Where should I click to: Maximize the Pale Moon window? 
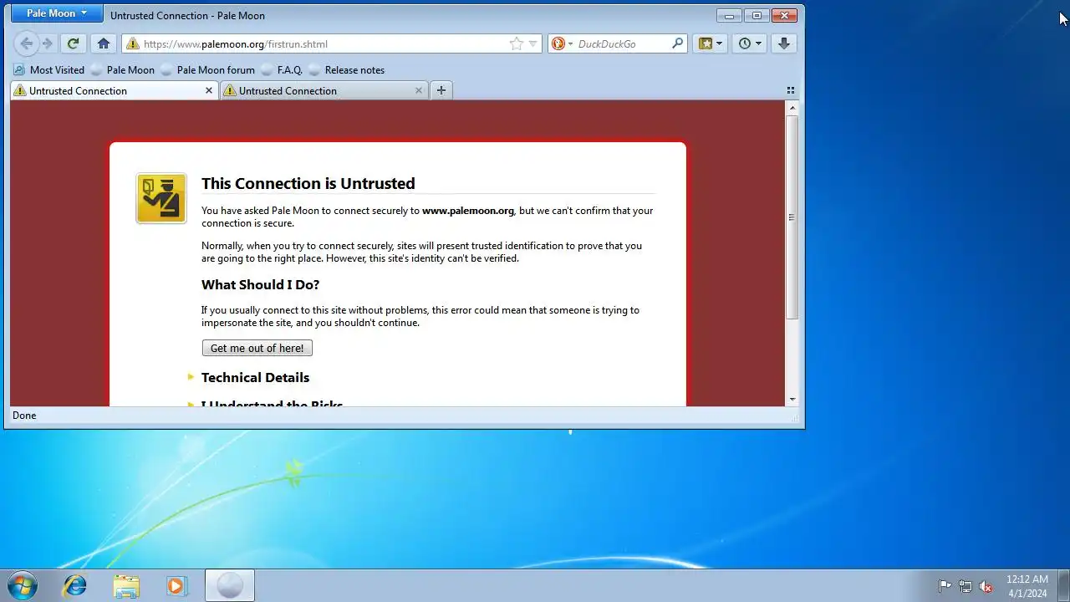pos(757,15)
